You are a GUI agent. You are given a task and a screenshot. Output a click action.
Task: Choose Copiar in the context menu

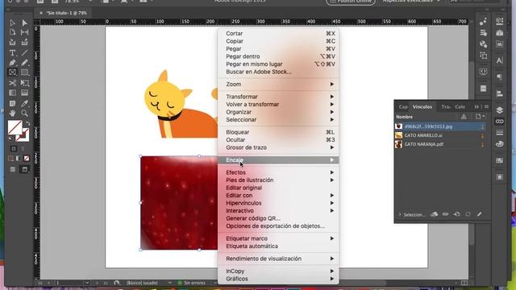coord(278,41)
